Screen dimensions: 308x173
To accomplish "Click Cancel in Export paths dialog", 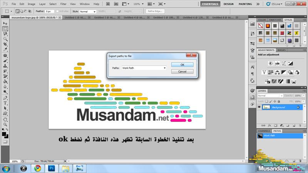I will pyautogui.click(x=182, y=72).
